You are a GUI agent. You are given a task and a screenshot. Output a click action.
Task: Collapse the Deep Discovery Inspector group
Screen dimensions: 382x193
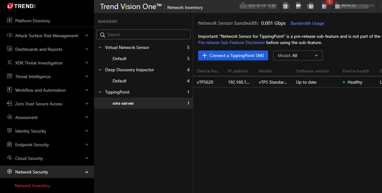point(100,70)
